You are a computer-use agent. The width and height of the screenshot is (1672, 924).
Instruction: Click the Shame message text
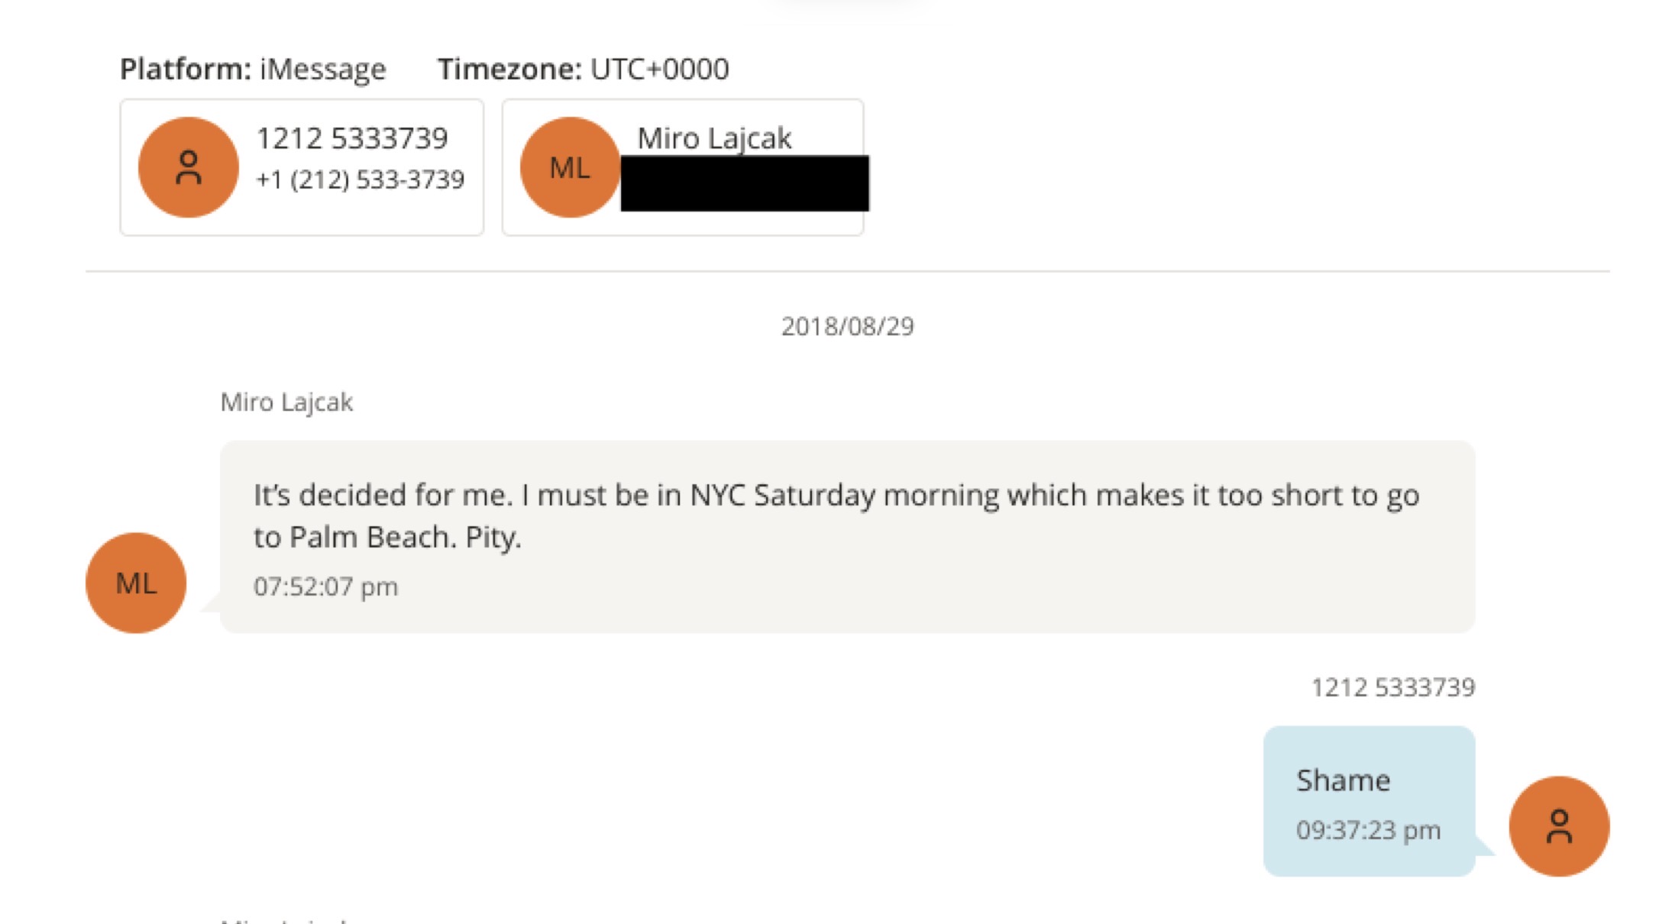tap(1343, 780)
